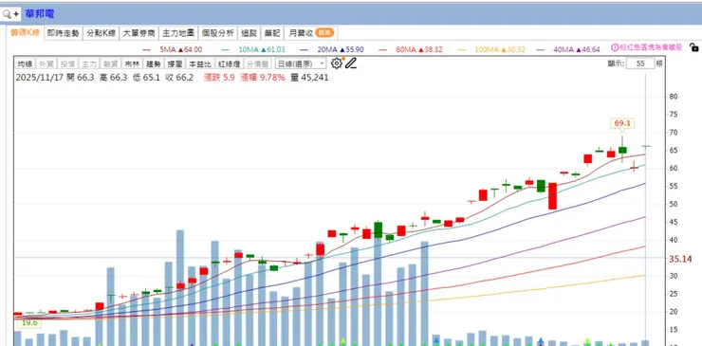
Task: Open the 大單券商 tab
Action: point(139,33)
